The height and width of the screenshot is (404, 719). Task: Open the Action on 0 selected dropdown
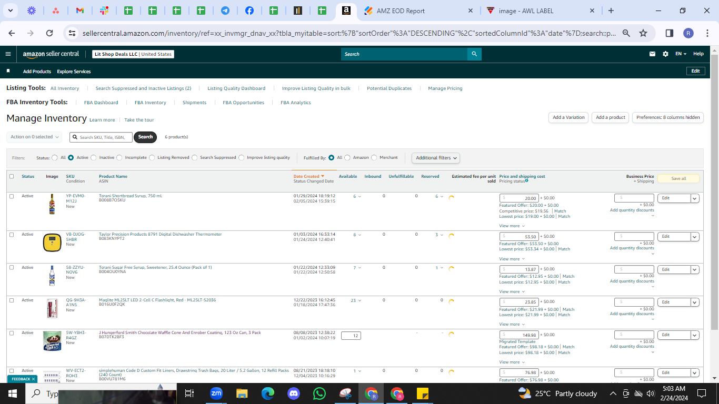click(35, 137)
